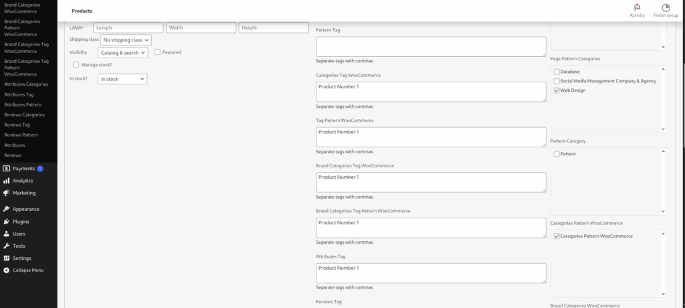Click scroll-up arrow in Categories Pattern WooCommerce list
Image resolution: width=685 pixels, height=308 pixels.
tap(663, 234)
